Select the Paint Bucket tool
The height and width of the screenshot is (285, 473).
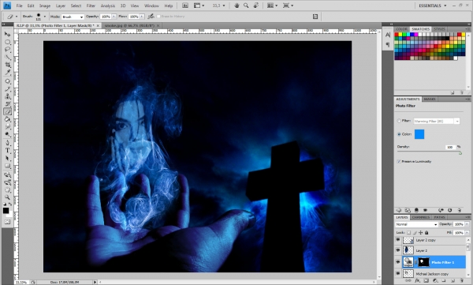(7, 119)
